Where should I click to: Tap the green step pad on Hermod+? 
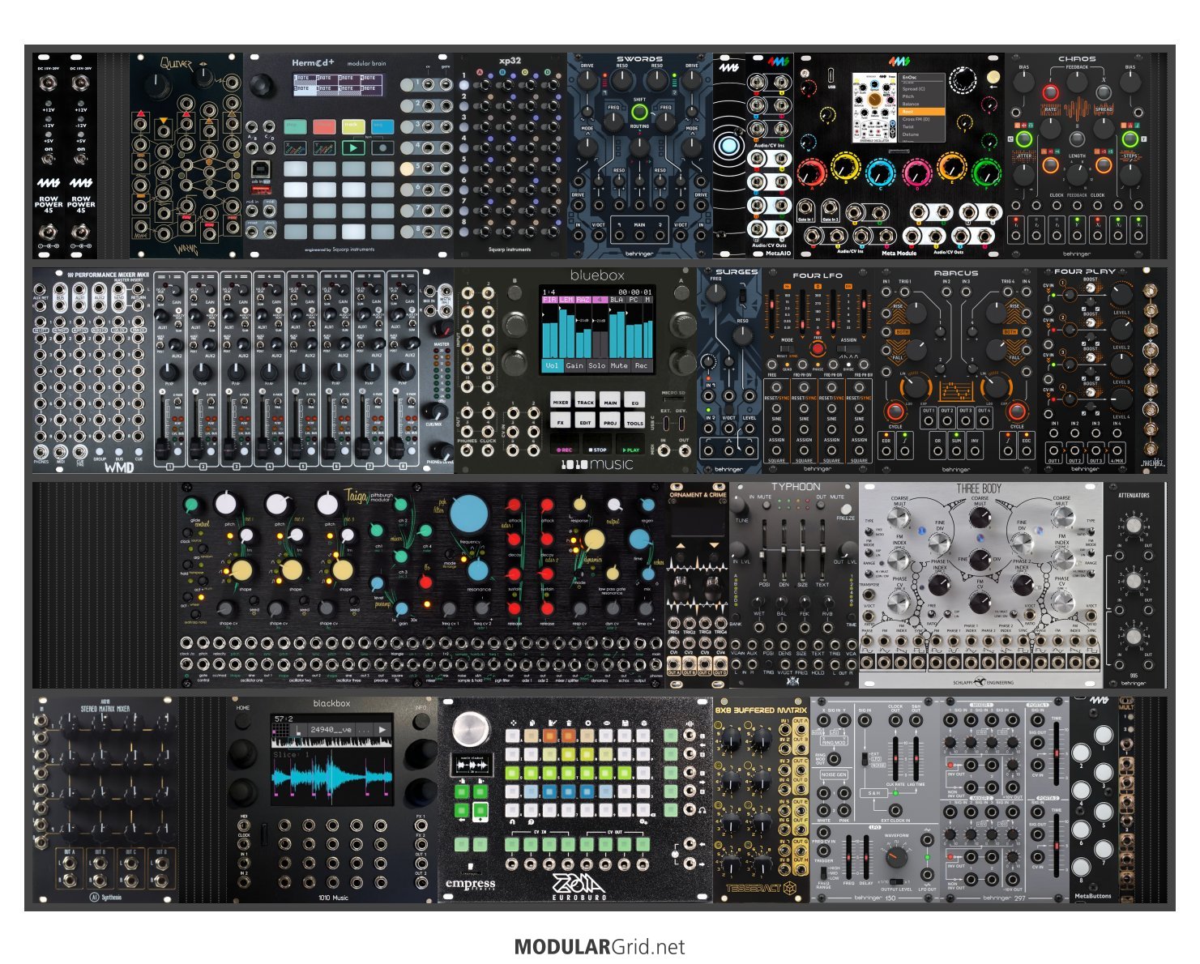(297, 126)
